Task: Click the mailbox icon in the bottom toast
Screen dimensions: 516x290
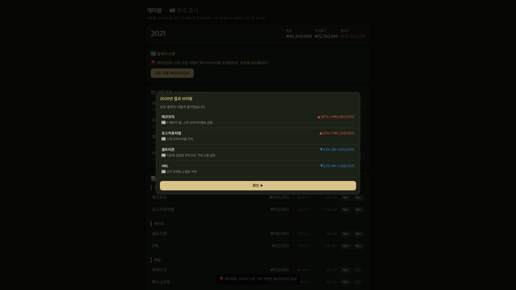Action: 221,279
